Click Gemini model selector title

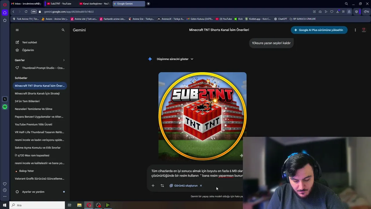(x=79, y=30)
